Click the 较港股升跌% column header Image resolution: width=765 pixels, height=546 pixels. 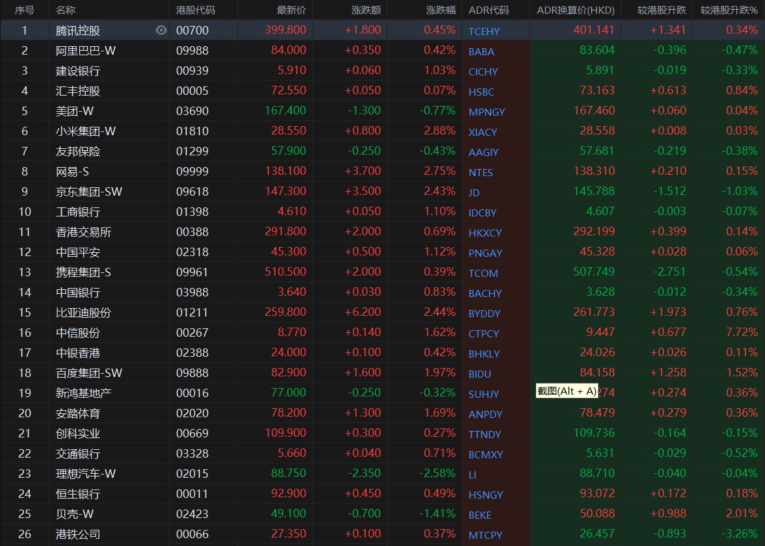point(729,10)
